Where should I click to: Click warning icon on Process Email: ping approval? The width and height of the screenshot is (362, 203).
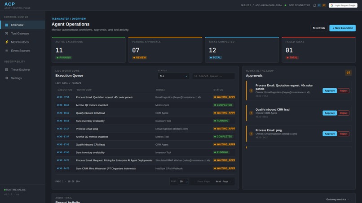251,134
